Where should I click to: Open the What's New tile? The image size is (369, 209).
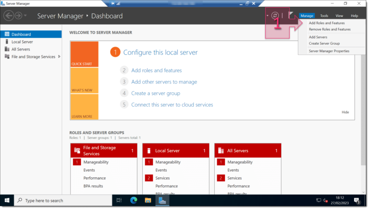[84, 81]
